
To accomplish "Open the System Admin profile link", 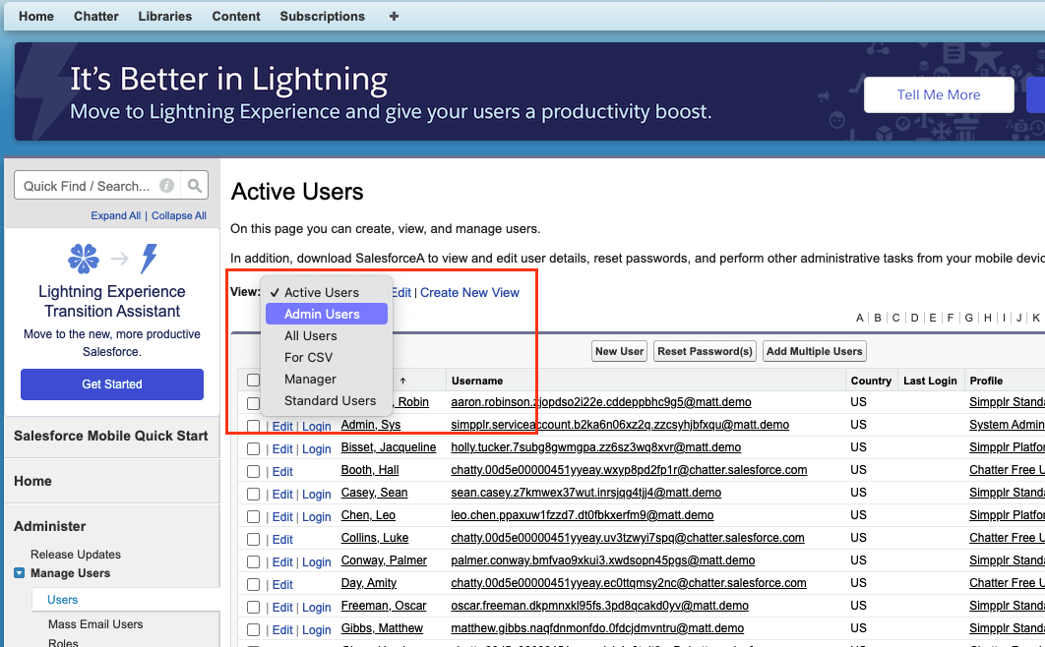I will tap(1007, 425).
